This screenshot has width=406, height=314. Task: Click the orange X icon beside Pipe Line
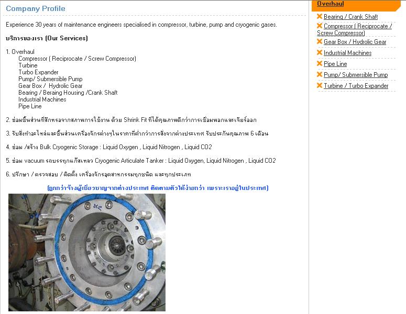(x=320, y=63)
